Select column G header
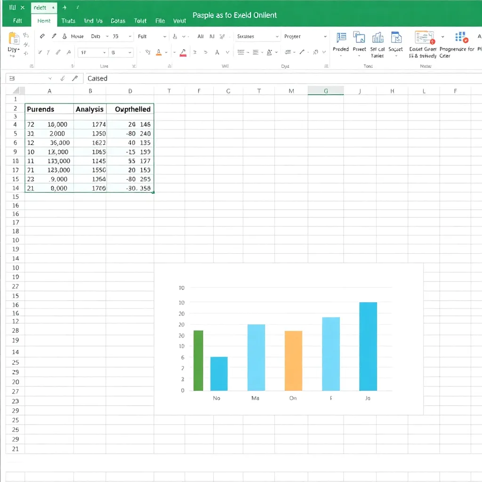 pos(325,91)
